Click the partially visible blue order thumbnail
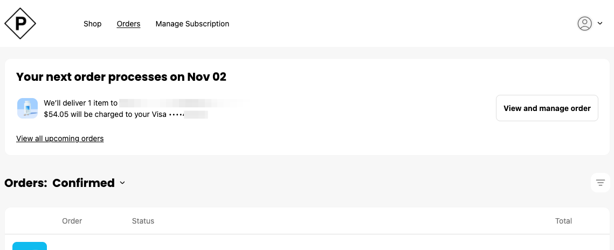 pos(30,246)
